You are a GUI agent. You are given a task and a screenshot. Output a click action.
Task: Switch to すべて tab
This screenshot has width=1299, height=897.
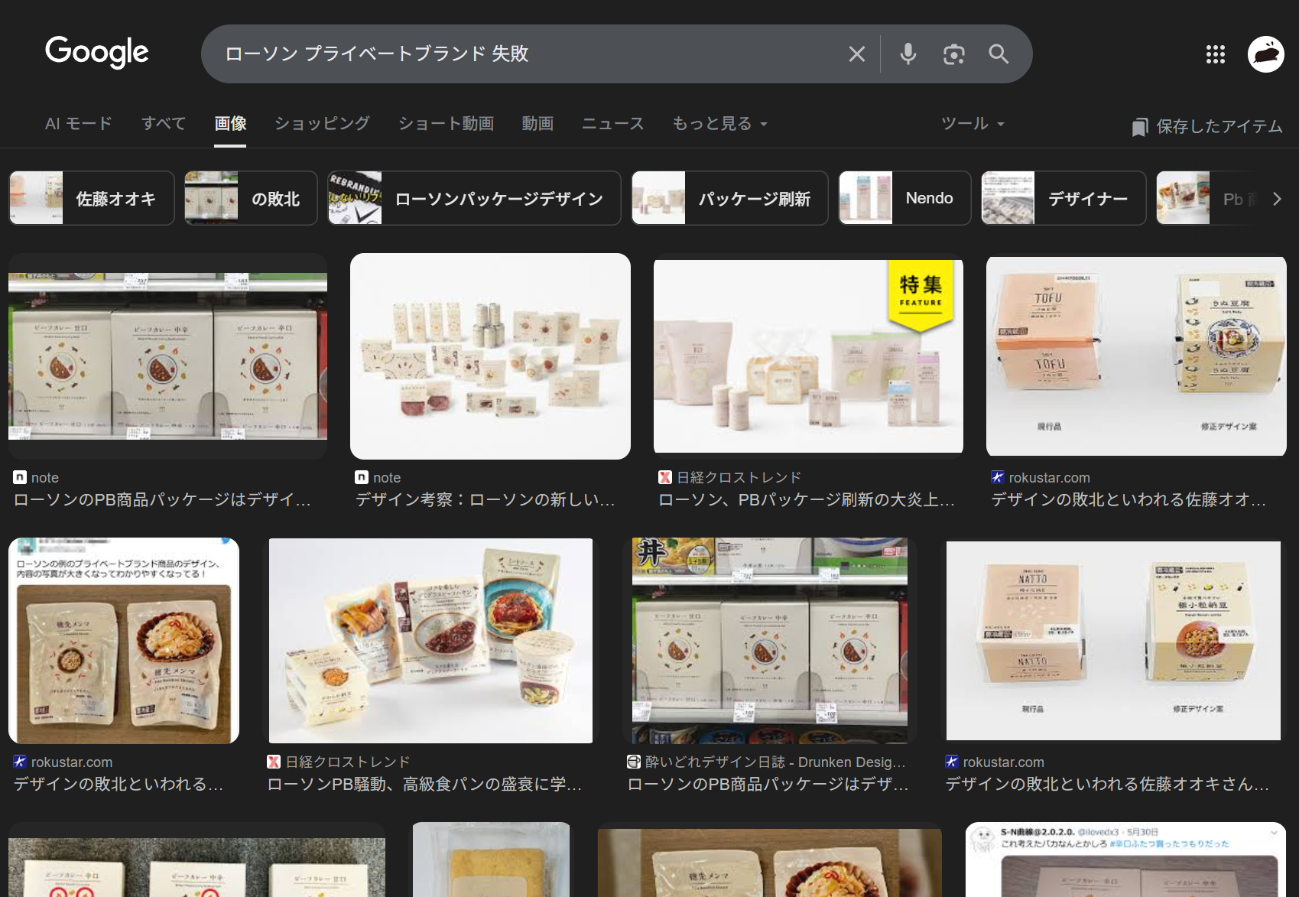tap(164, 123)
